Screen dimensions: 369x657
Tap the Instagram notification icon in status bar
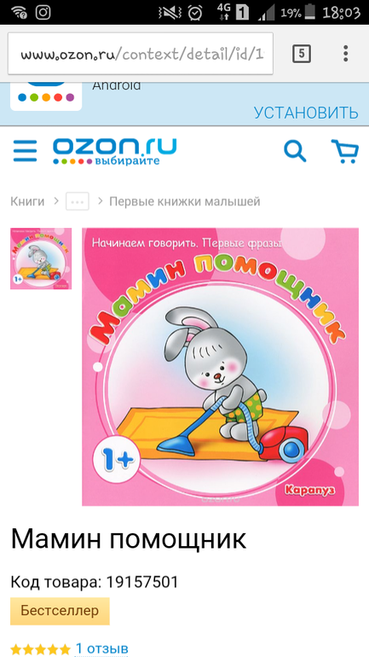[x=43, y=12]
